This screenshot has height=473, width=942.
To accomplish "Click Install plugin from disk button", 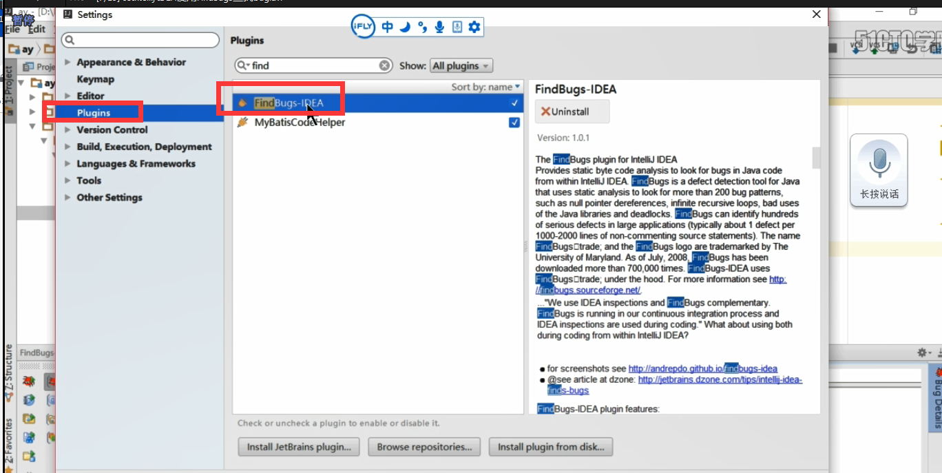I will coord(551,447).
